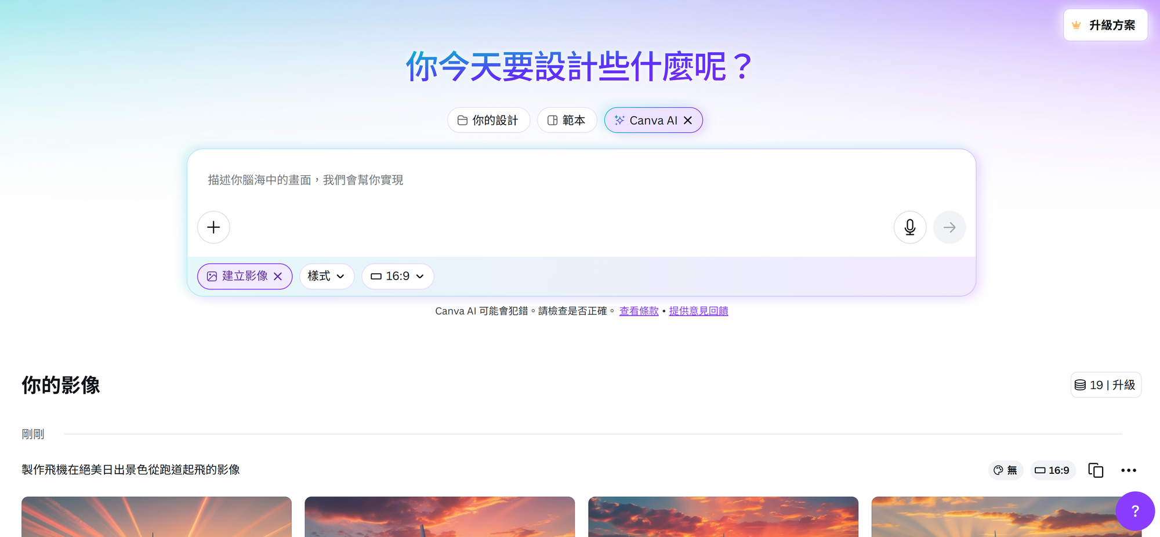1160x537 pixels.
Task: Click the 19 credits upgrade badge
Action: pyautogui.click(x=1105, y=385)
